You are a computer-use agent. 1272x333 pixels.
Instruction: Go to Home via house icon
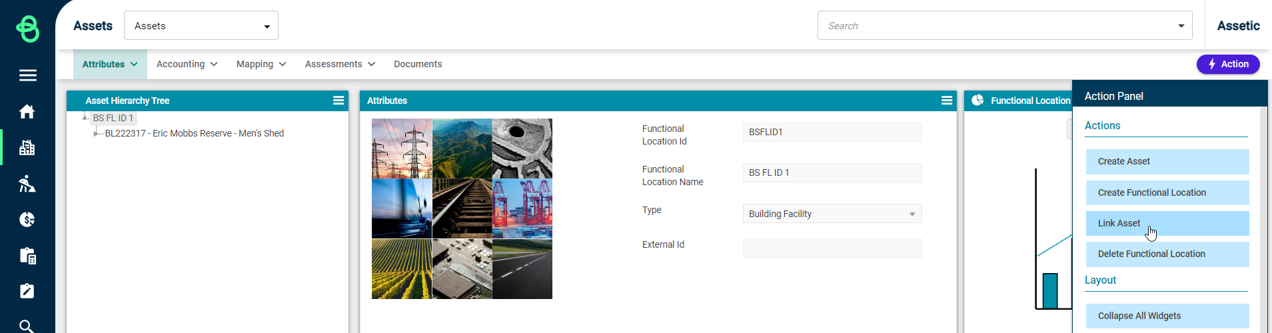click(x=27, y=111)
